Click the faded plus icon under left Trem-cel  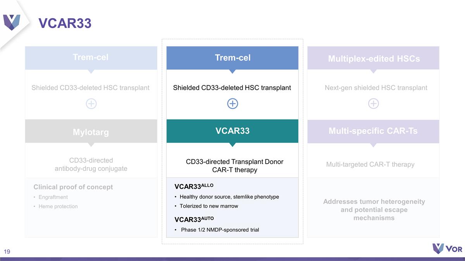[x=91, y=104]
